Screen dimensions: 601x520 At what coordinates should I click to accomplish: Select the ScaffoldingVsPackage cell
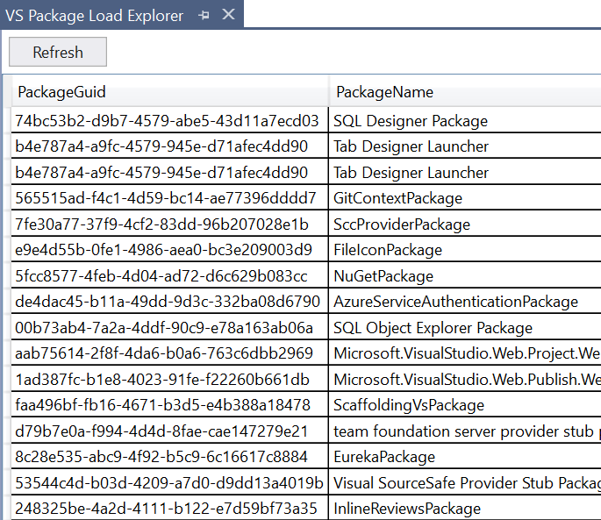click(465, 405)
